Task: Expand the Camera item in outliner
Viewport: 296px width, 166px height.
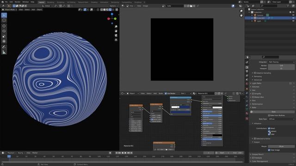Action: (x=252, y=15)
